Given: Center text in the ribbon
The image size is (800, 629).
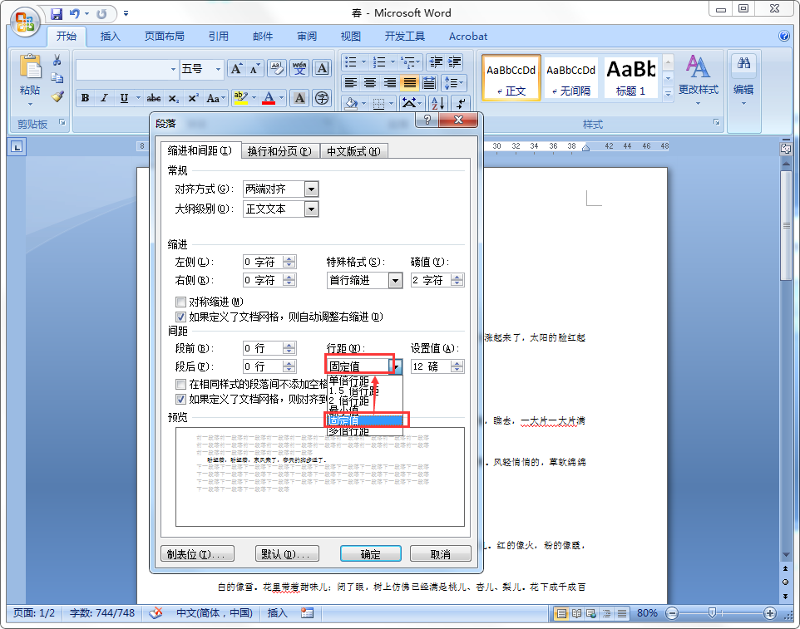Looking at the screenshot, I should click(x=370, y=82).
